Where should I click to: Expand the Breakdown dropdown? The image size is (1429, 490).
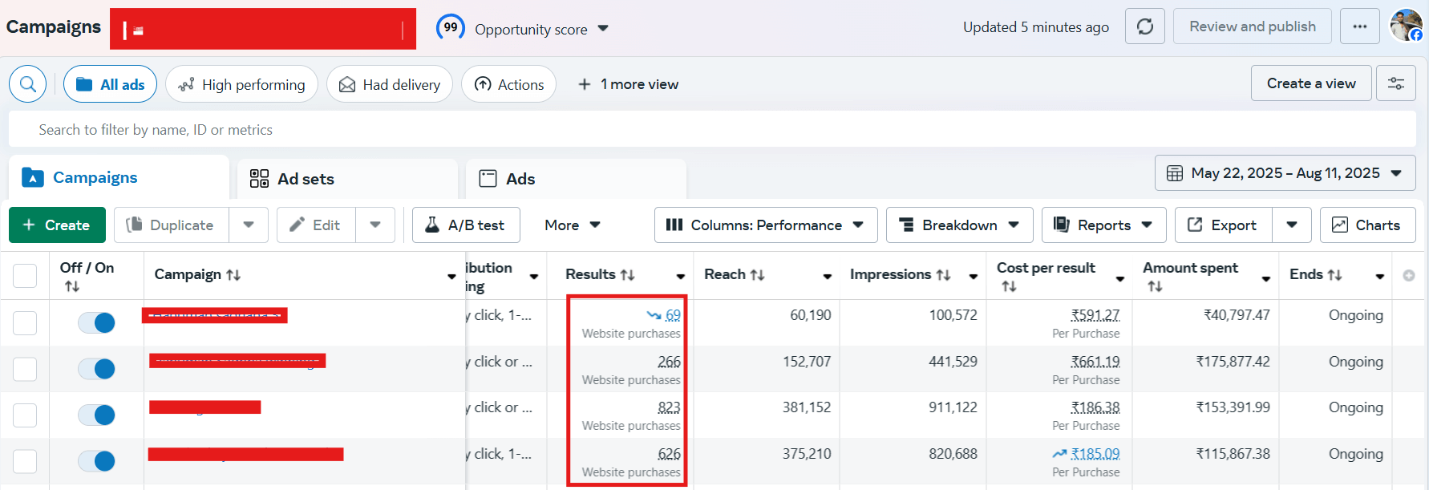[960, 225]
